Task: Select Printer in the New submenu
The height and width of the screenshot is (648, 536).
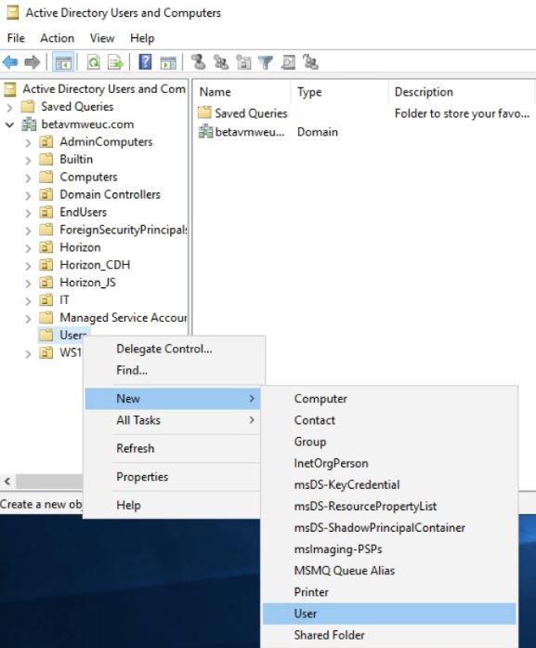Action: point(389,592)
